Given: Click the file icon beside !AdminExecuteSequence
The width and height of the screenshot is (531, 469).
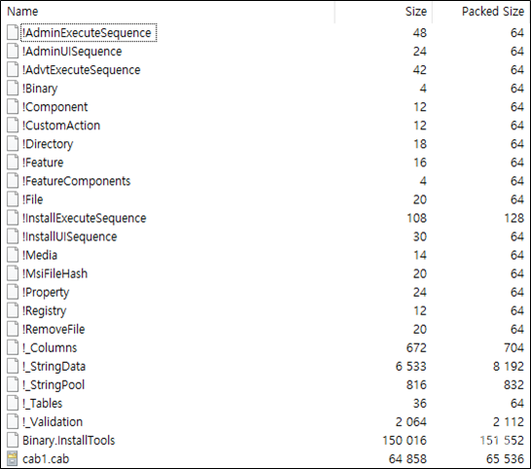Looking at the screenshot, I should (13, 33).
